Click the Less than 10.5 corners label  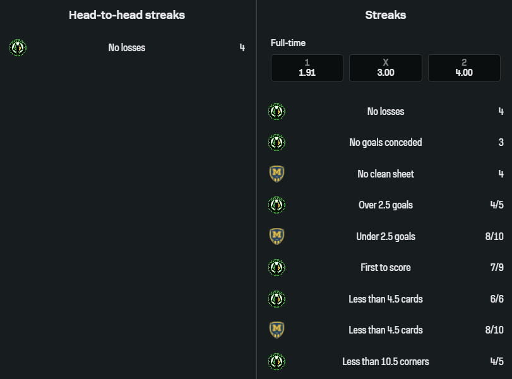pyautogui.click(x=386, y=361)
